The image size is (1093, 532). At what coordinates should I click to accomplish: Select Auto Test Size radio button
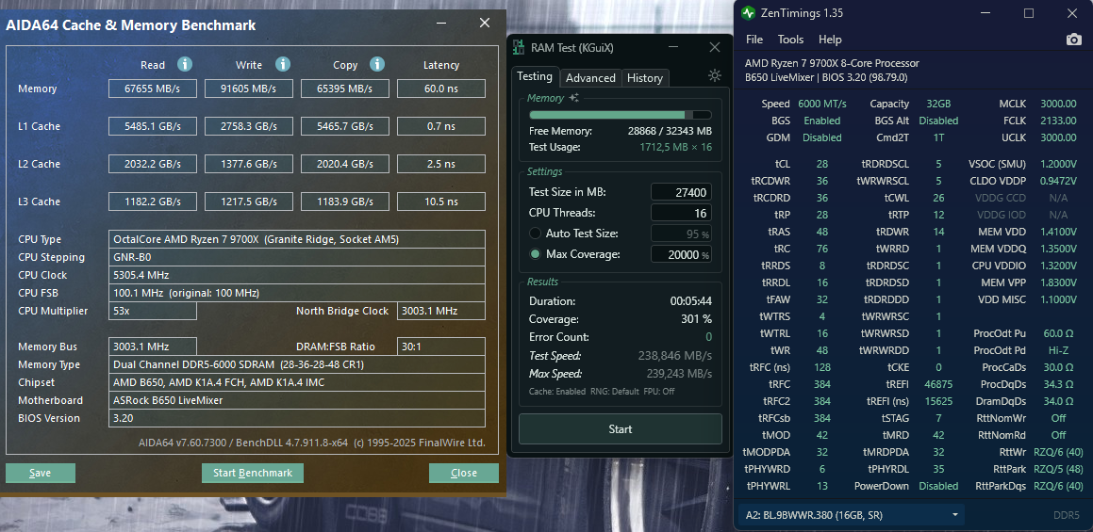(536, 234)
